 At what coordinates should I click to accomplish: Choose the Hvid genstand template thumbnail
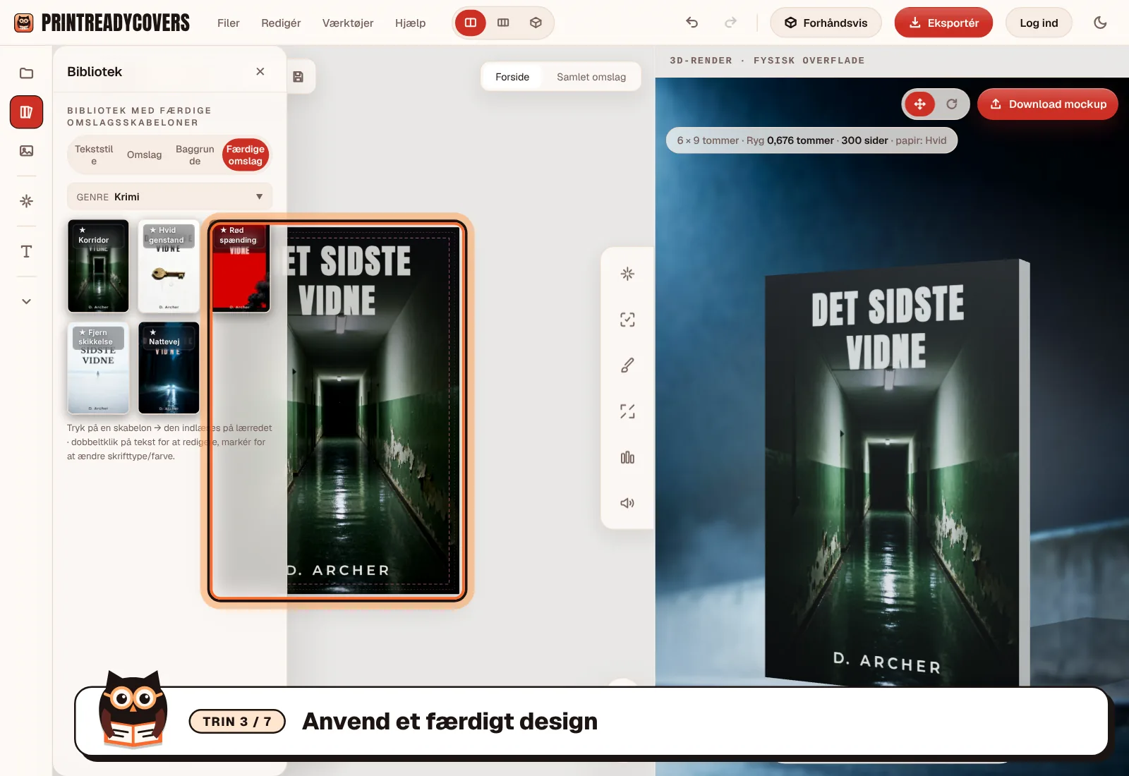[x=169, y=266]
